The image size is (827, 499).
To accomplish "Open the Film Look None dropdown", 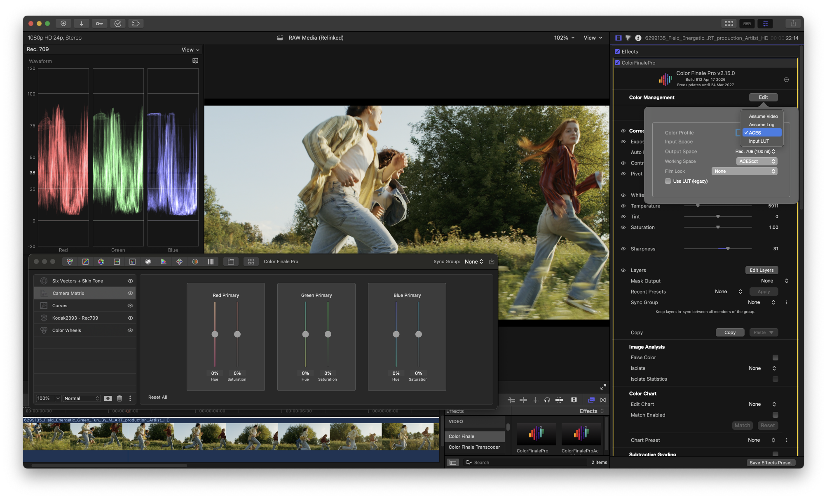I will (x=744, y=172).
